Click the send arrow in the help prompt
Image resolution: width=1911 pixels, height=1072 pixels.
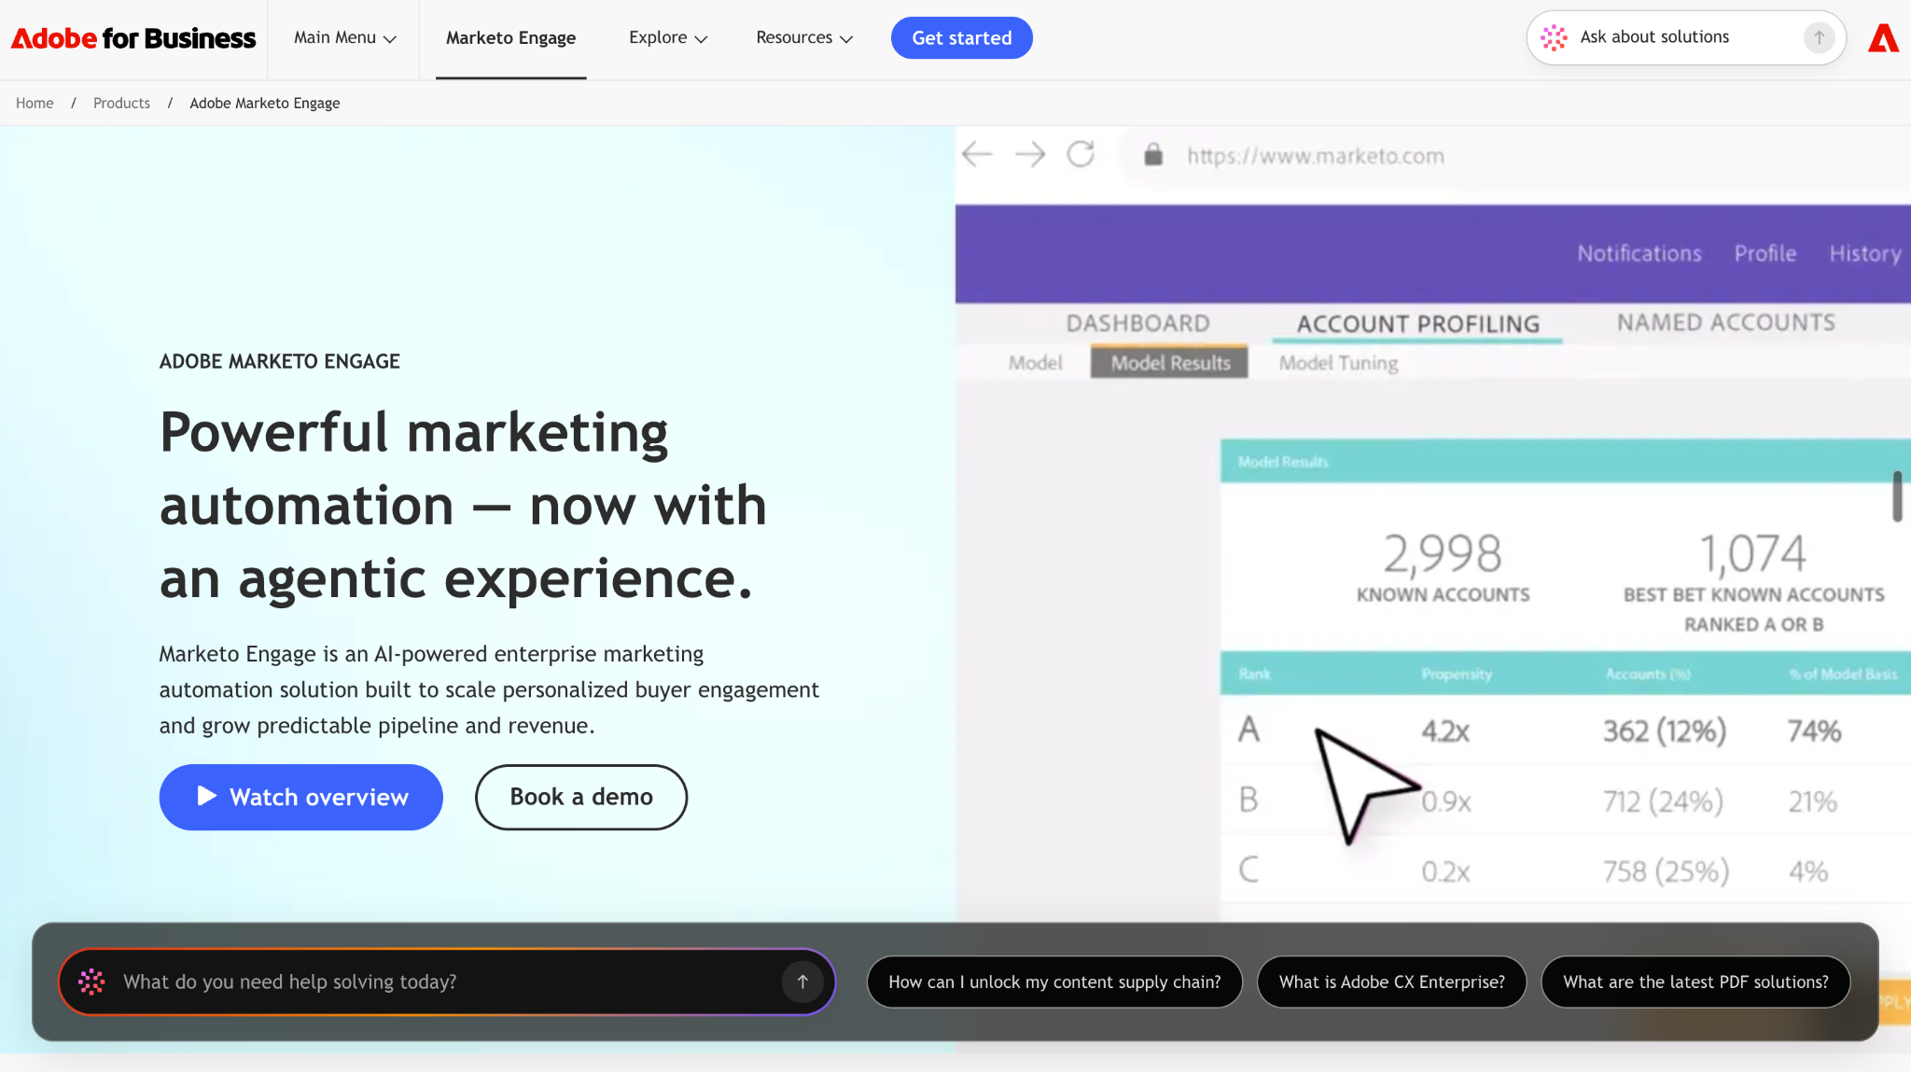coord(802,982)
